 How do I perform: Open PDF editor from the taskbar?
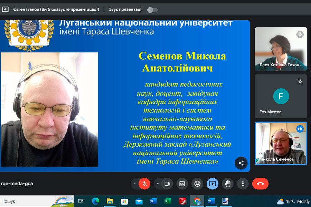[x=182, y=201]
